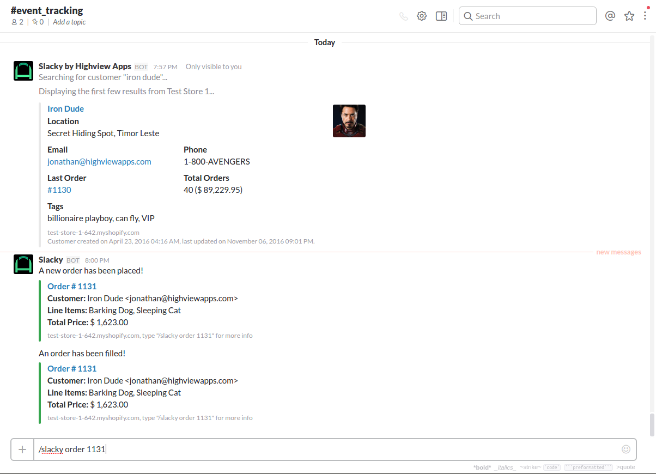Click the Slacky bot avatar at 8:00 PM
The width and height of the screenshot is (656, 474).
point(23,264)
